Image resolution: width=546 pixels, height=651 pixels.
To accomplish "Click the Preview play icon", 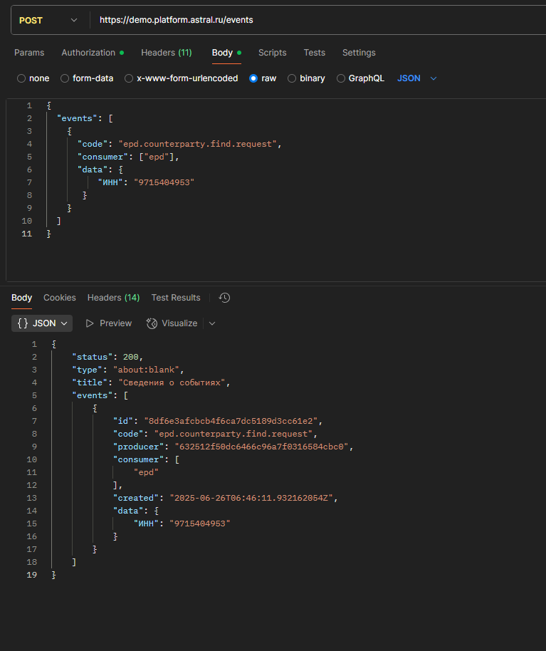I will point(90,323).
